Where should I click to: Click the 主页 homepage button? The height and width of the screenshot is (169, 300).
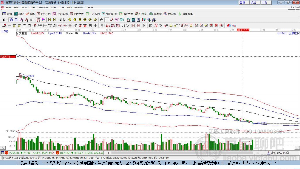pos(264,2)
